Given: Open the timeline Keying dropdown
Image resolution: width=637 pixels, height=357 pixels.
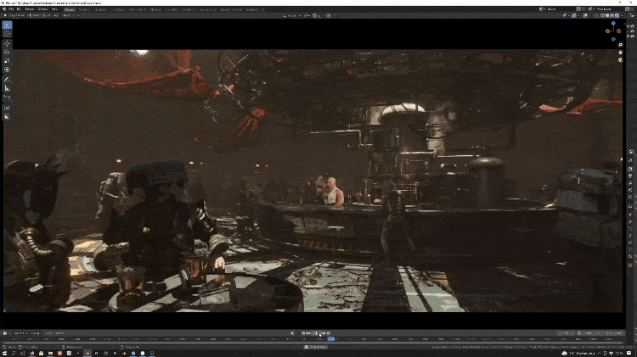Looking at the screenshot, I should click(x=36, y=333).
